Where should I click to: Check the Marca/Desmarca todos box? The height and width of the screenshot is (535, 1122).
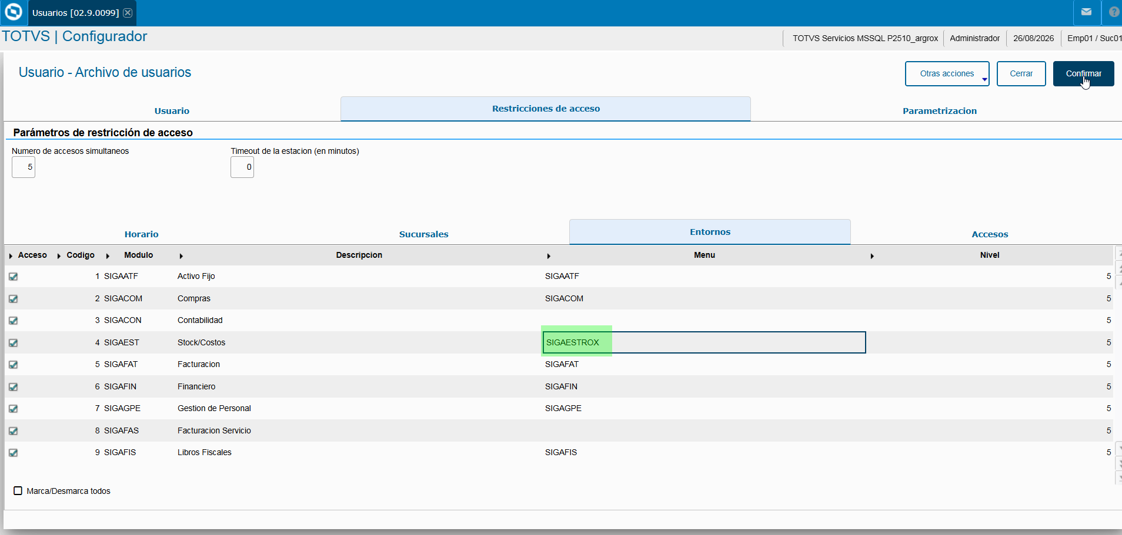click(x=18, y=491)
